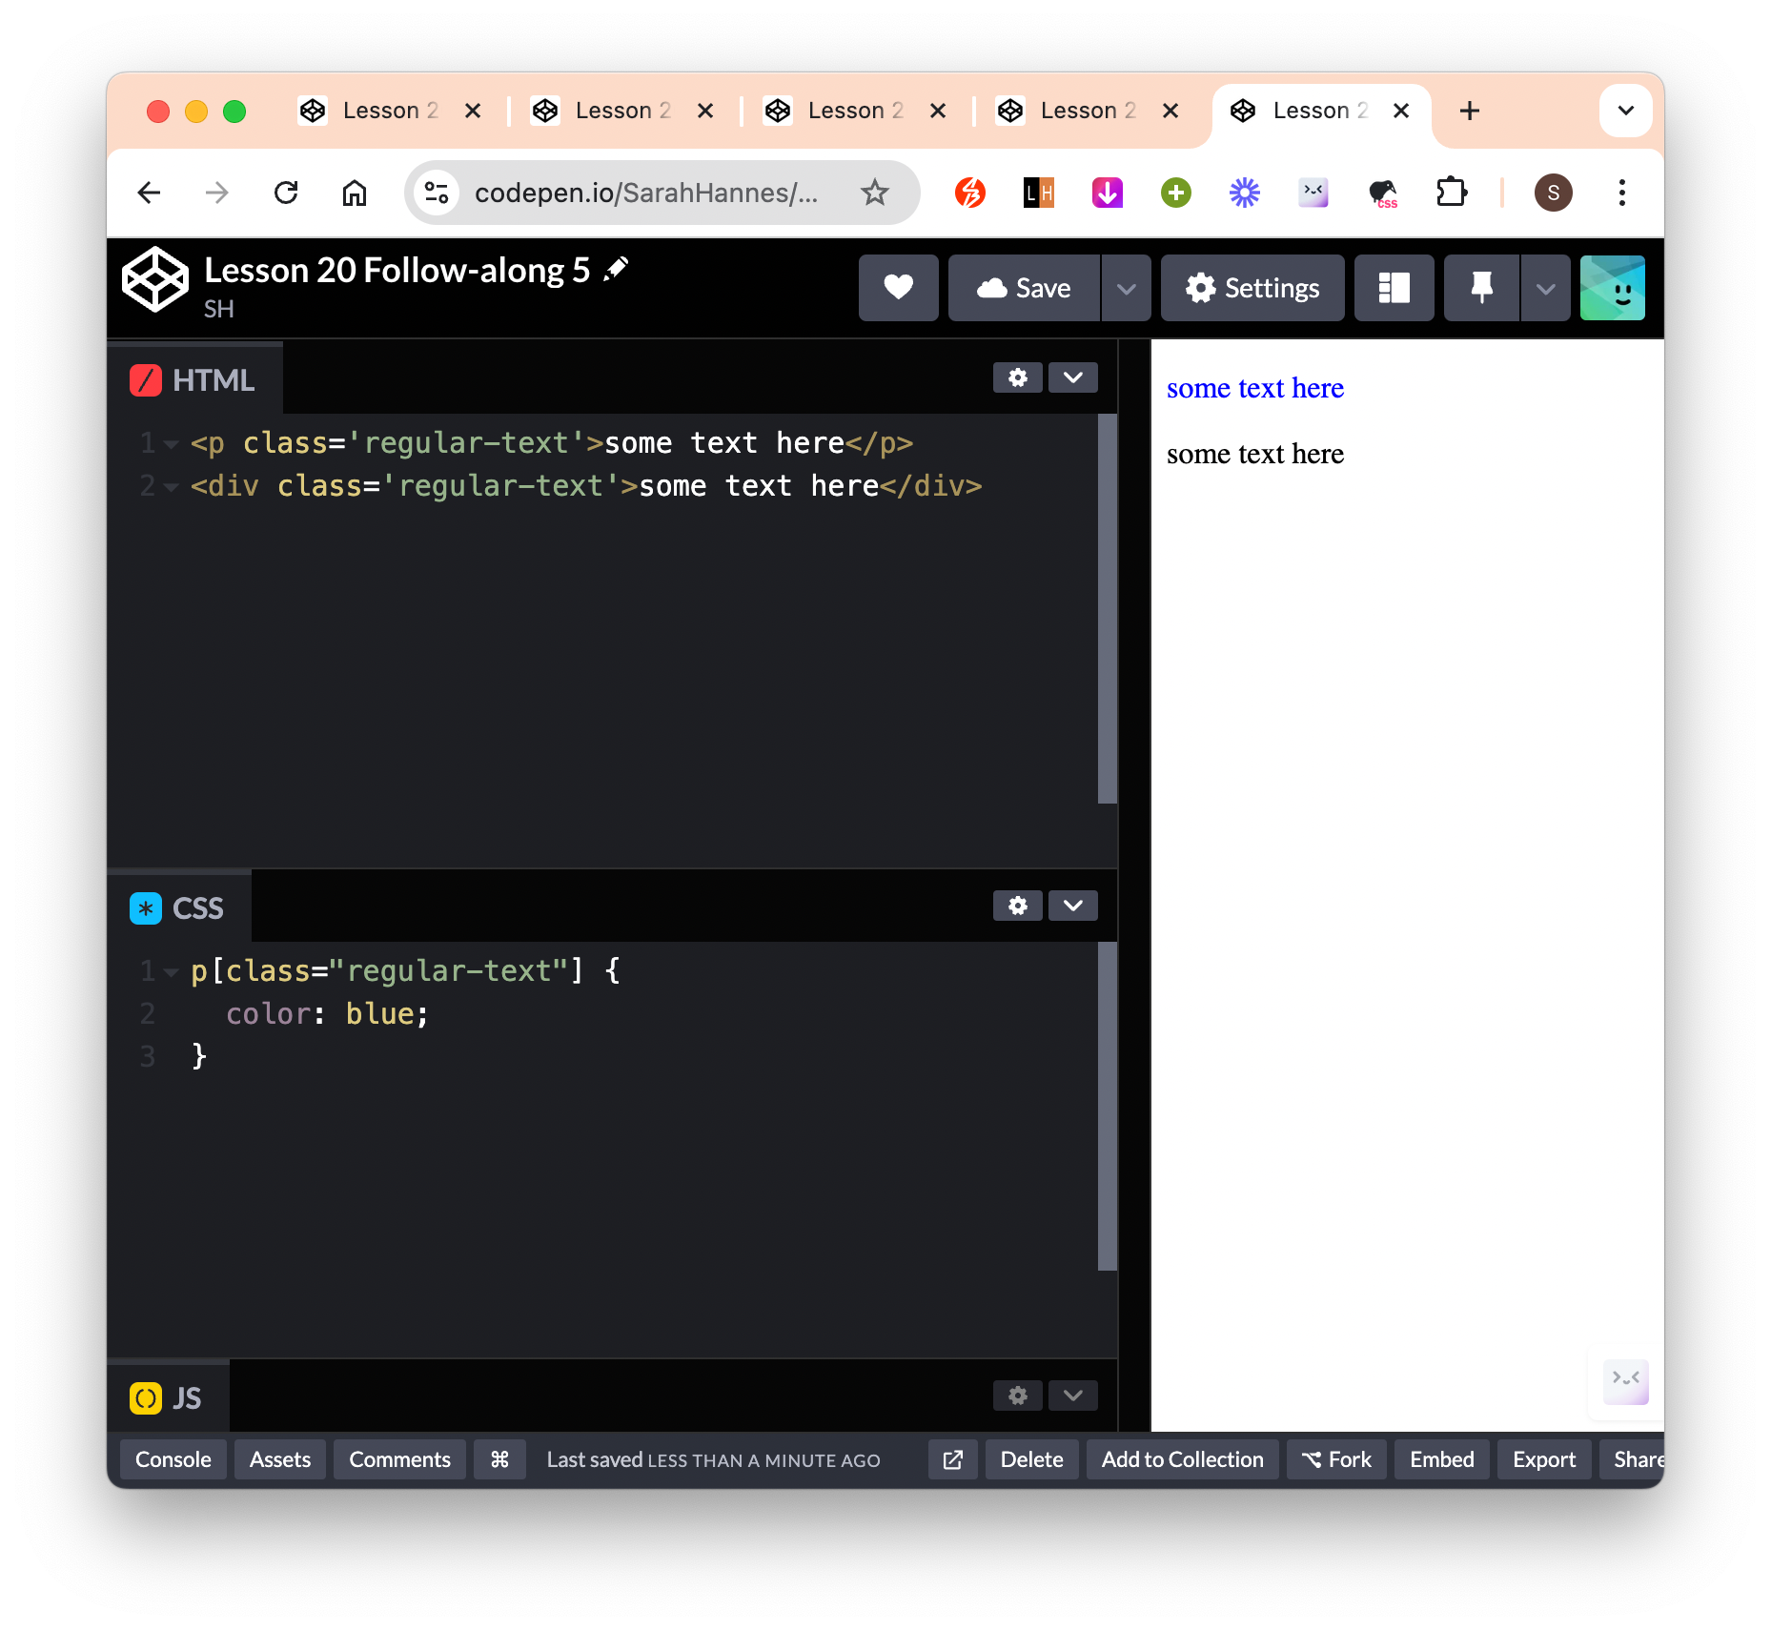The image size is (1771, 1630).
Task: Open HTML editor settings gear
Action: 1018,377
